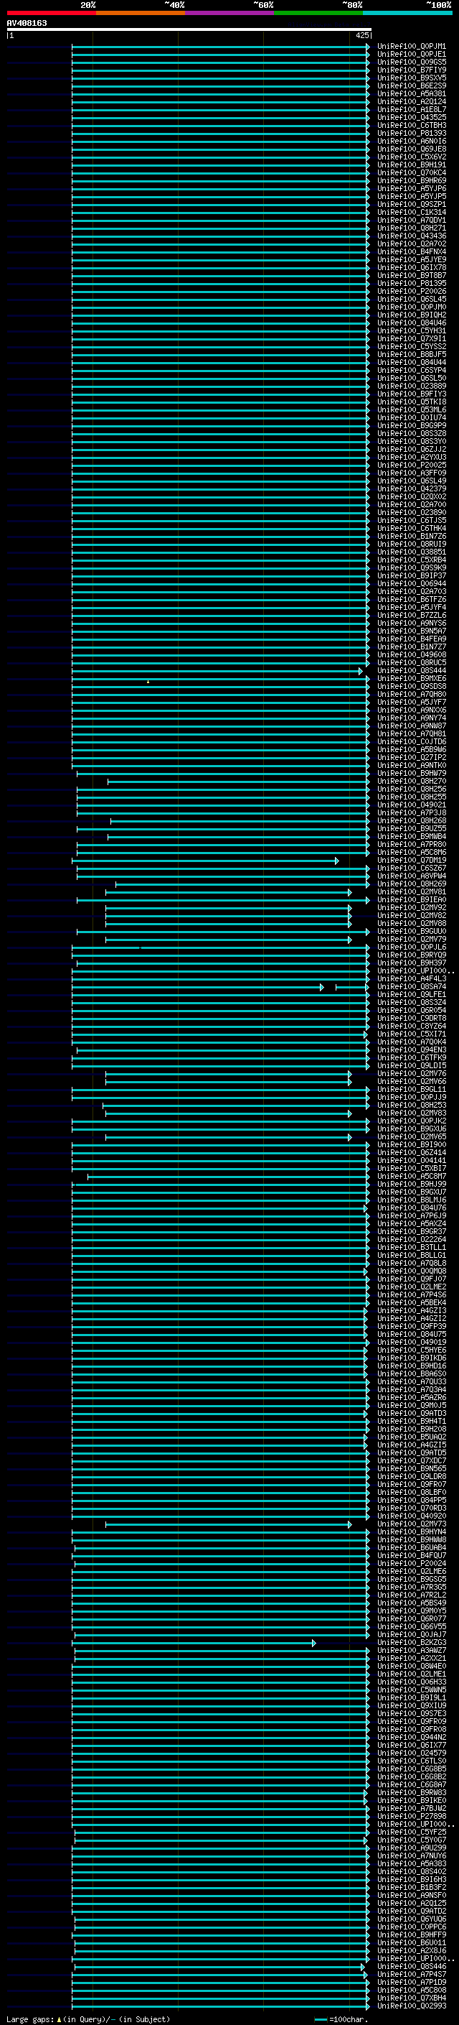Pick the UniRef100_A5C8M6 entry
This screenshot has width=459, height=2025.
tap(412, 852)
